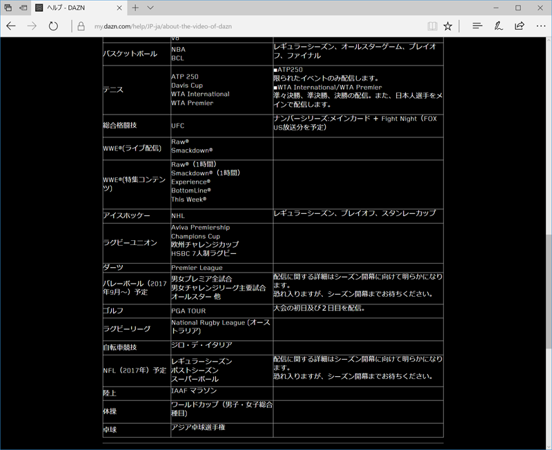This screenshot has height=450, width=552.
Task: Click the 卓球 cell
Action: click(137, 430)
